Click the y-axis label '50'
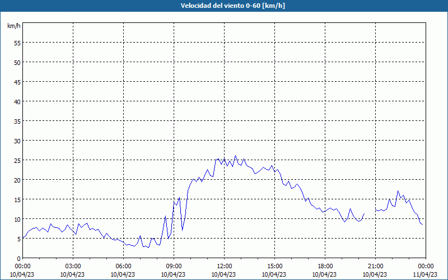The height and width of the screenshot is (280, 448). click(x=17, y=62)
